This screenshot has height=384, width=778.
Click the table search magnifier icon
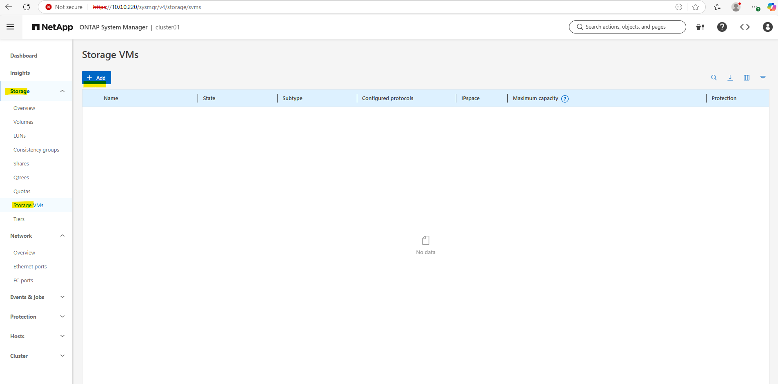click(x=714, y=78)
